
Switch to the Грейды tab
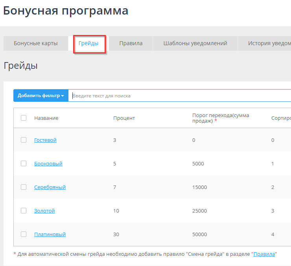pyautogui.click(x=88, y=43)
